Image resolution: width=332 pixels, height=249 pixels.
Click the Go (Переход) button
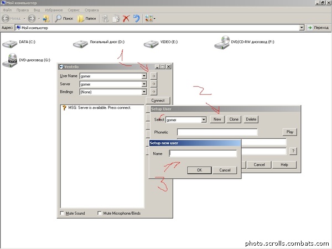[318, 28]
